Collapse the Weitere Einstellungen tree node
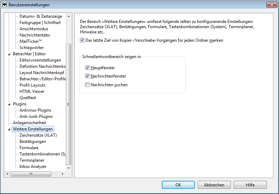The image size is (279, 194). (x=9, y=129)
